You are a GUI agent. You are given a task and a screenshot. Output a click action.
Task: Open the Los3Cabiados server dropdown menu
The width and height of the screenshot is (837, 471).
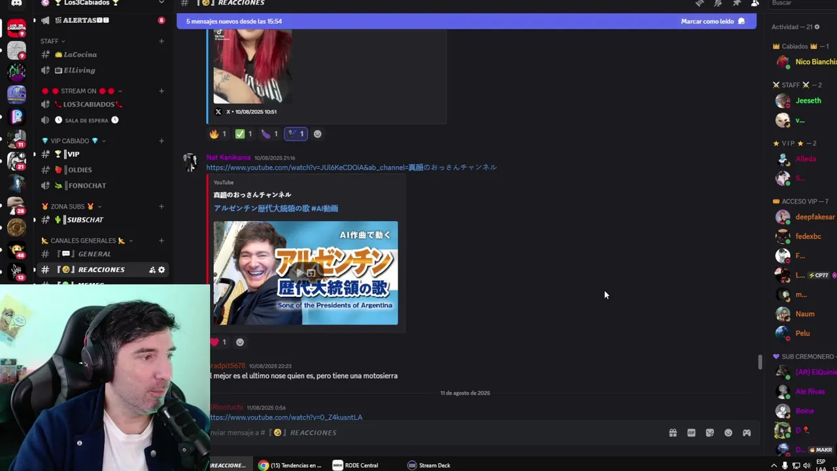tap(162, 3)
